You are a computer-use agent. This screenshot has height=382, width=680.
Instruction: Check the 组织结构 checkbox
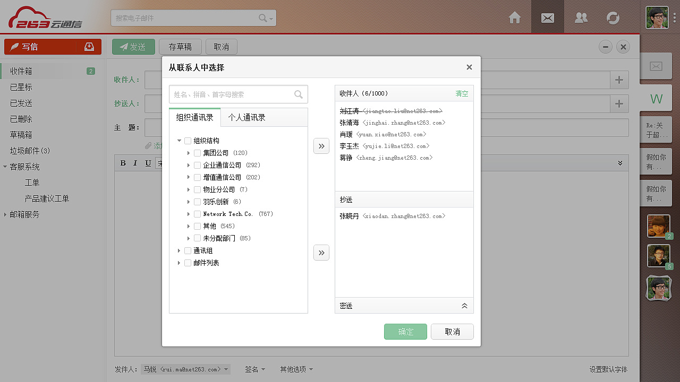(x=188, y=140)
